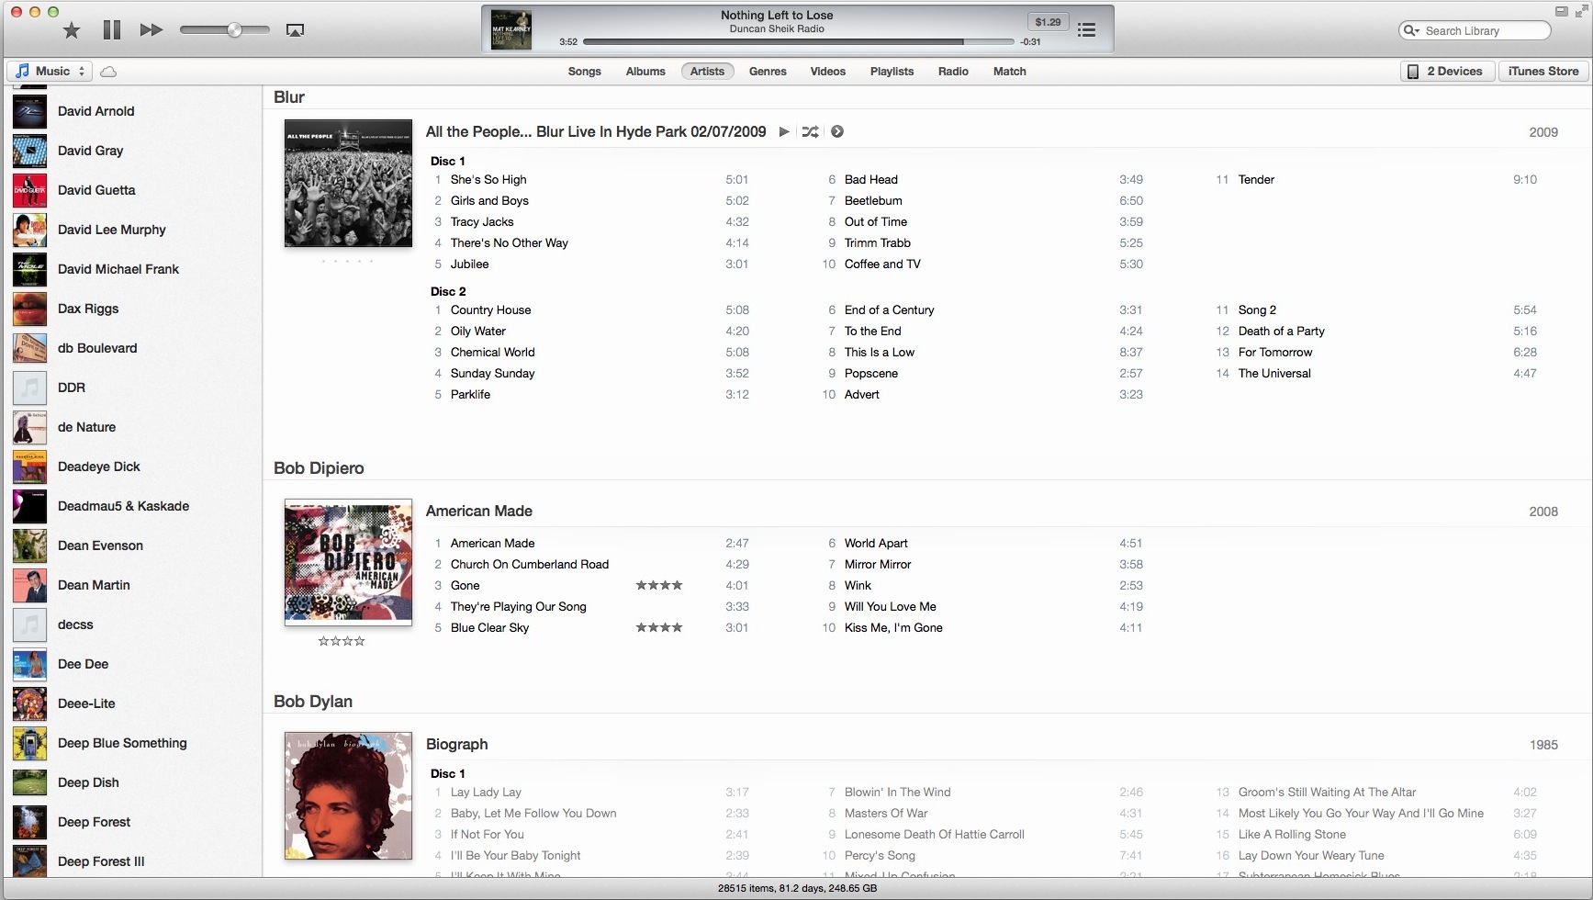This screenshot has width=1593, height=900.
Task: Select track She's So High
Action: 488,179
